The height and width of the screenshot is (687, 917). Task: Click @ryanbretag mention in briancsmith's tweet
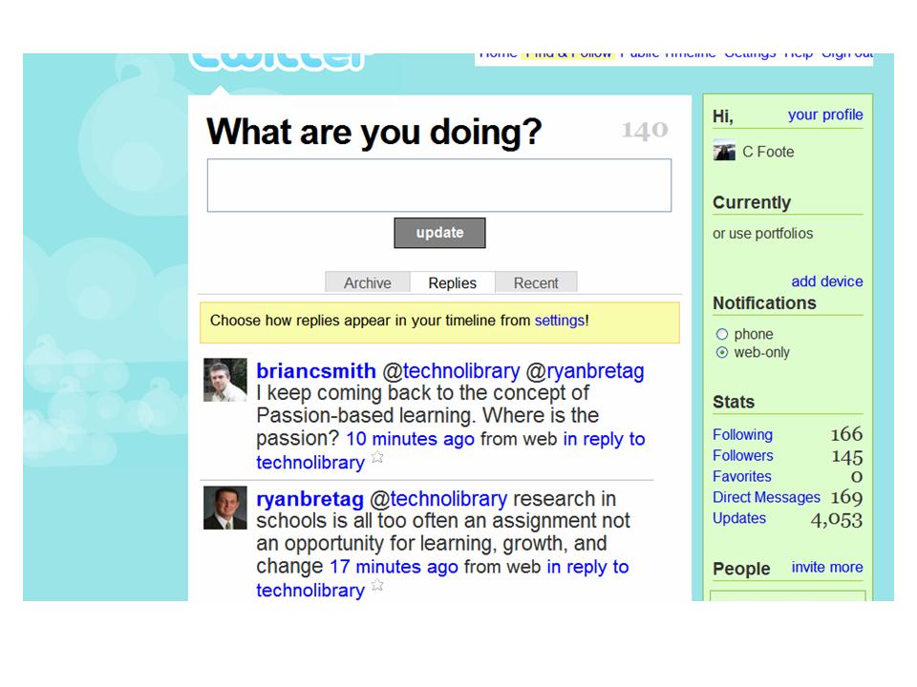coord(585,371)
